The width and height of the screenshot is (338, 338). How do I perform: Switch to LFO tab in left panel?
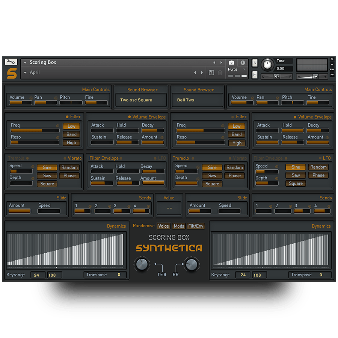(x=162, y=158)
